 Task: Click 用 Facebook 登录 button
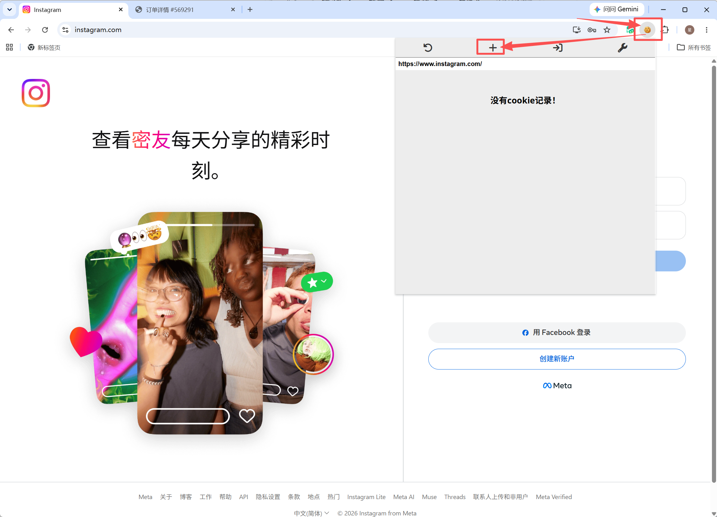point(557,332)
